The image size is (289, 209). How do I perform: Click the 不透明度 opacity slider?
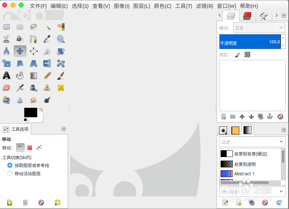click(x=250, y=42)
